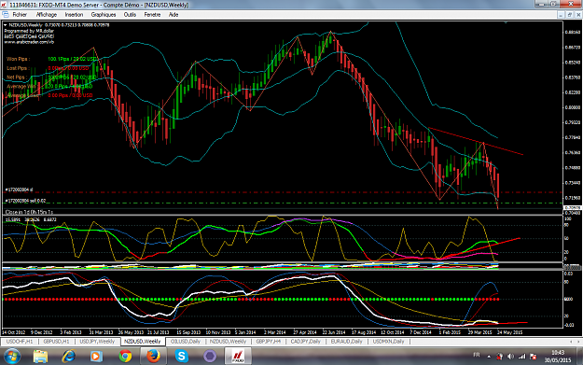Open the Fichier menu

click(x=20, y=15)
